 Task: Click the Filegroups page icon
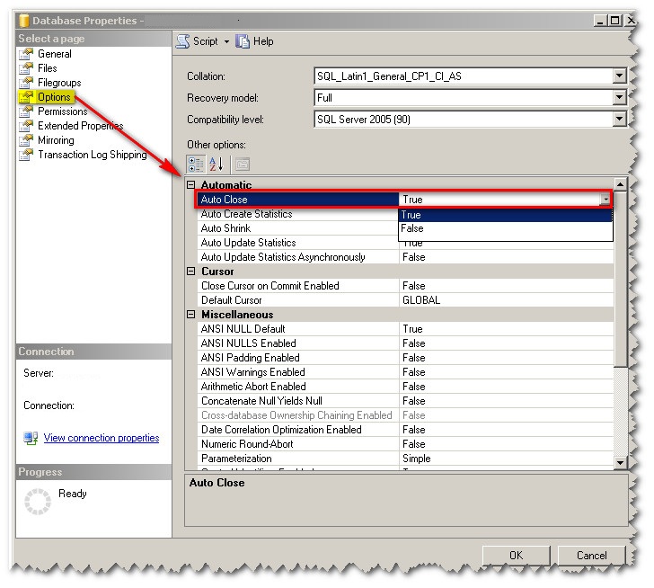(x=26, y=83)
